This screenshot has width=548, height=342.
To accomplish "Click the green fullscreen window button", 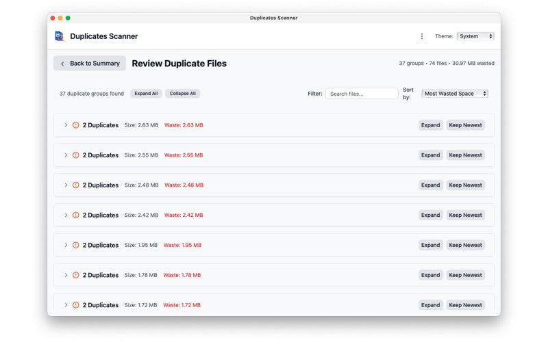I will 68,18.
